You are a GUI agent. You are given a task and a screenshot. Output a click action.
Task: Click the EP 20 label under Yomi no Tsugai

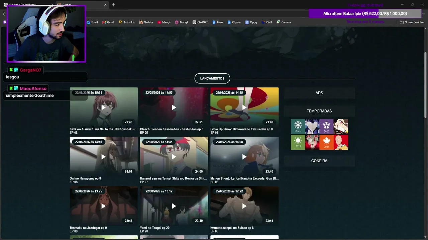pyautogui.click(x=144, y=231)
